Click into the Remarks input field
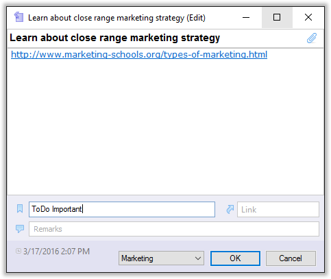The height and width of the screenshot is (279, 331). 174,229
